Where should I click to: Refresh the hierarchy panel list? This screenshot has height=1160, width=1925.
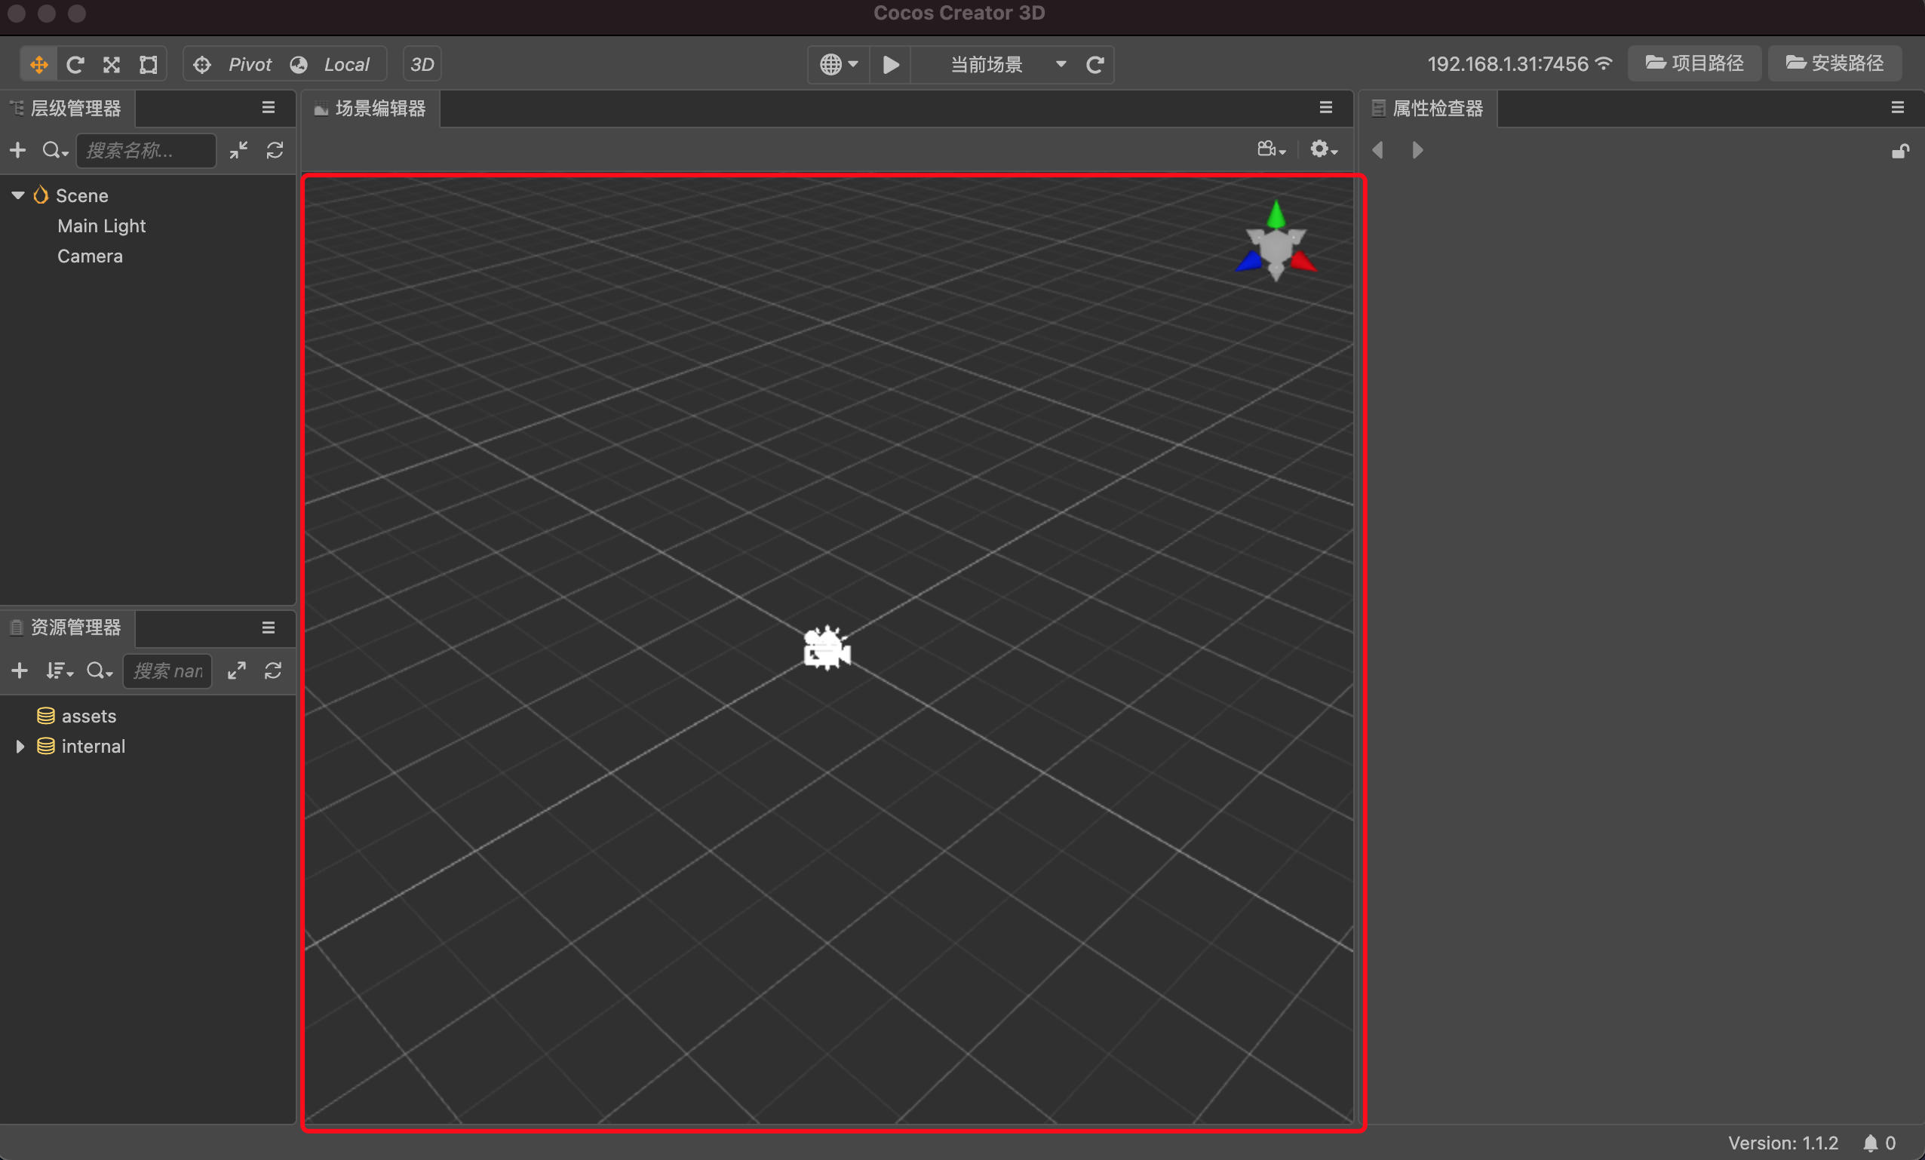pos(275,150)
